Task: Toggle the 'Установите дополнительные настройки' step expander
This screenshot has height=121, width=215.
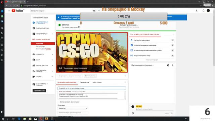Action: click(172, 50)
